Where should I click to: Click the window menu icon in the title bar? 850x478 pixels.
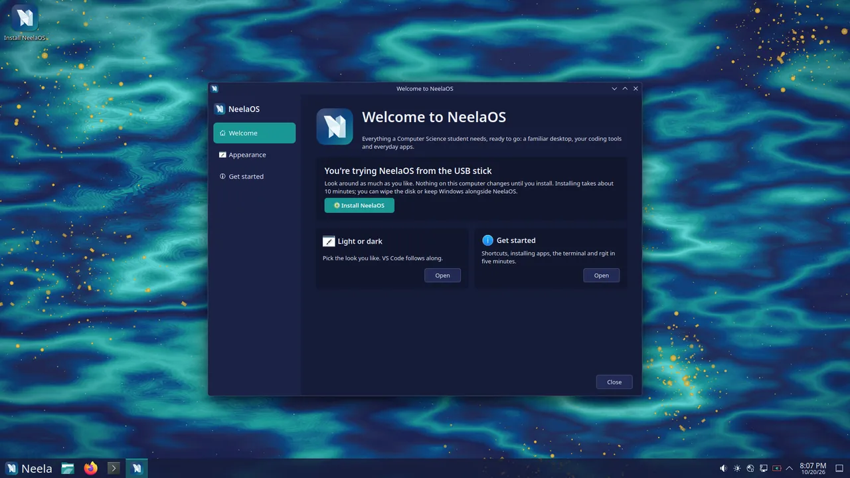[x=214, y=88]
